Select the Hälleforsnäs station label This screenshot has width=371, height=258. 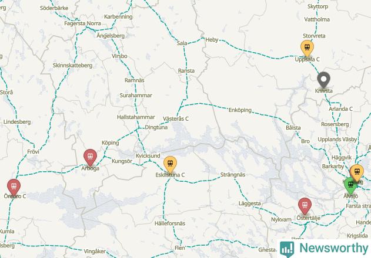tap(170, 223)
